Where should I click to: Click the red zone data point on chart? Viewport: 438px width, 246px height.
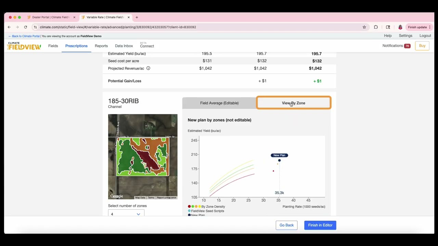tap(273, 171)
